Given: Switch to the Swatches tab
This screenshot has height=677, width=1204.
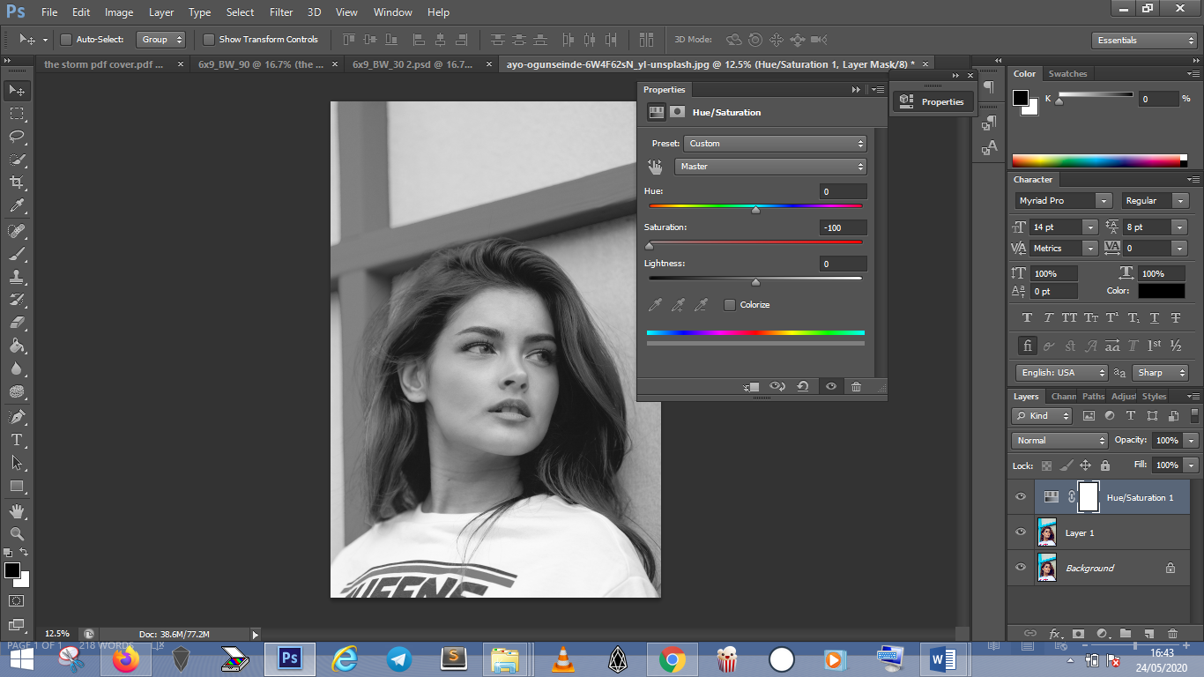Looking at the screenshot, I should pos(1067,74).
